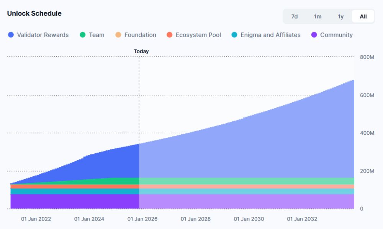Click the 01 Jan 2022 axis label
383x229 pixels.
tap(36, 219)
